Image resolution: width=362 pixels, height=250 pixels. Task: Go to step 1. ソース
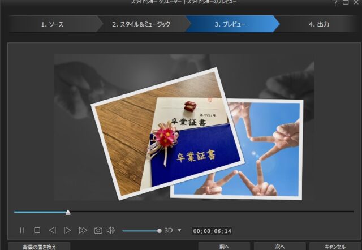(52, 24)
